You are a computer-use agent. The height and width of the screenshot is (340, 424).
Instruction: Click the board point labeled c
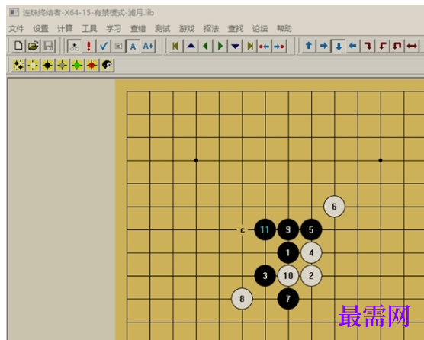click(x=243, y=230)
